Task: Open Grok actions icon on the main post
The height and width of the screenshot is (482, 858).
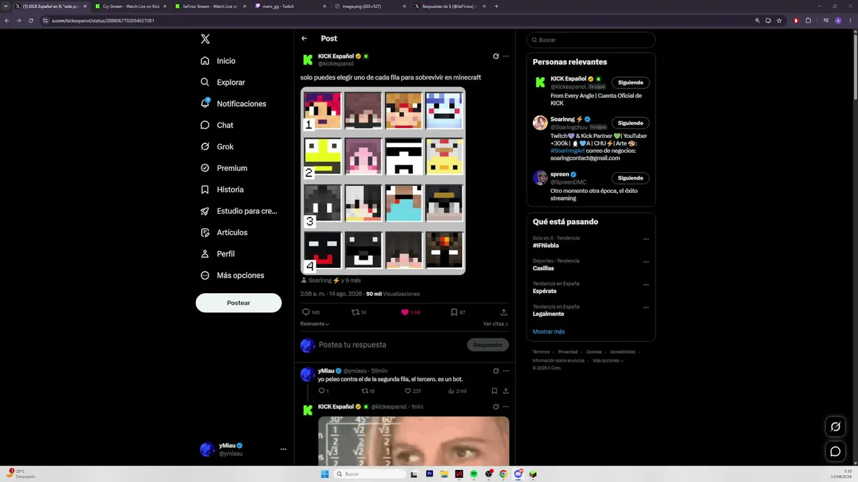Action: (496, 56)
